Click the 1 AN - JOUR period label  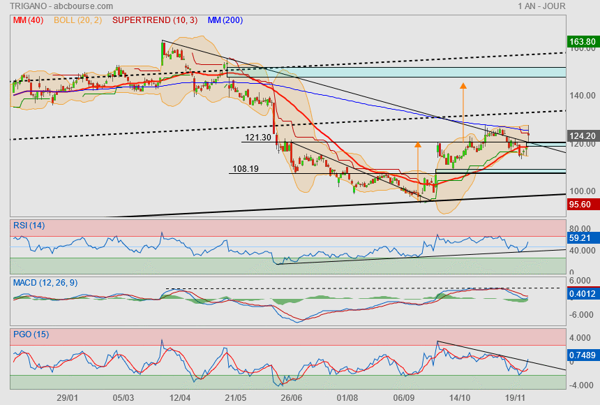pyautogui.click(x=541, y=6)
